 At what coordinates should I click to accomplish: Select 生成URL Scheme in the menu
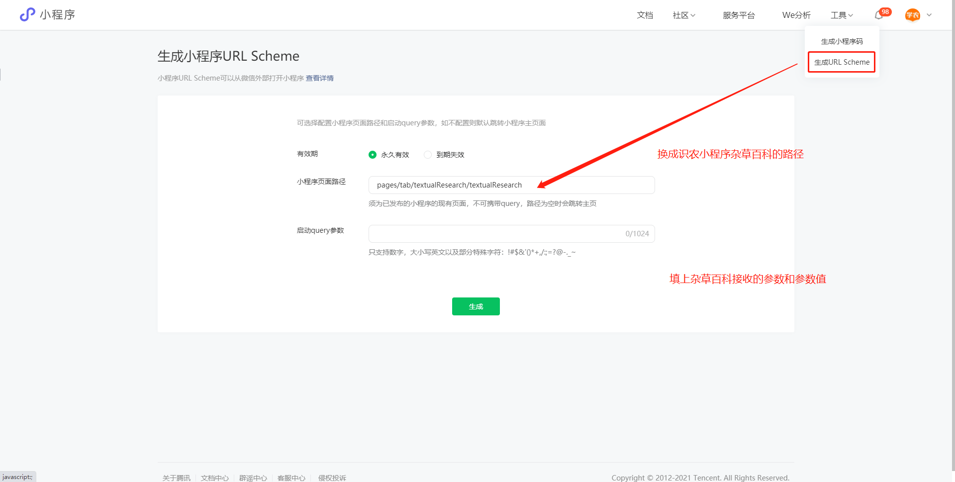tap(841, 62)
